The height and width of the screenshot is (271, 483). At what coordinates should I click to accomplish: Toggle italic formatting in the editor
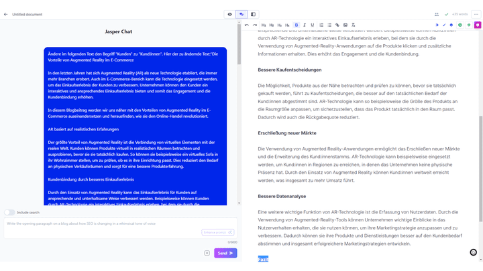point(305,25)
